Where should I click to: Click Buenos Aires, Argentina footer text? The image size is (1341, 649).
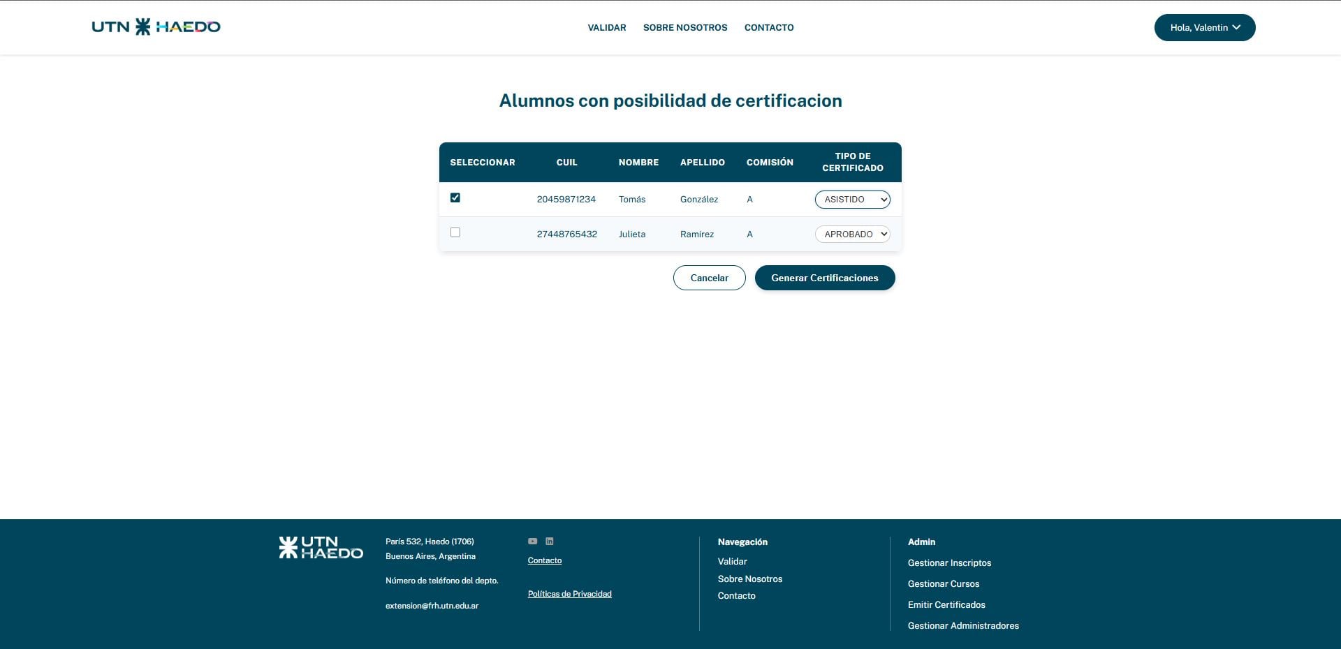431,556
